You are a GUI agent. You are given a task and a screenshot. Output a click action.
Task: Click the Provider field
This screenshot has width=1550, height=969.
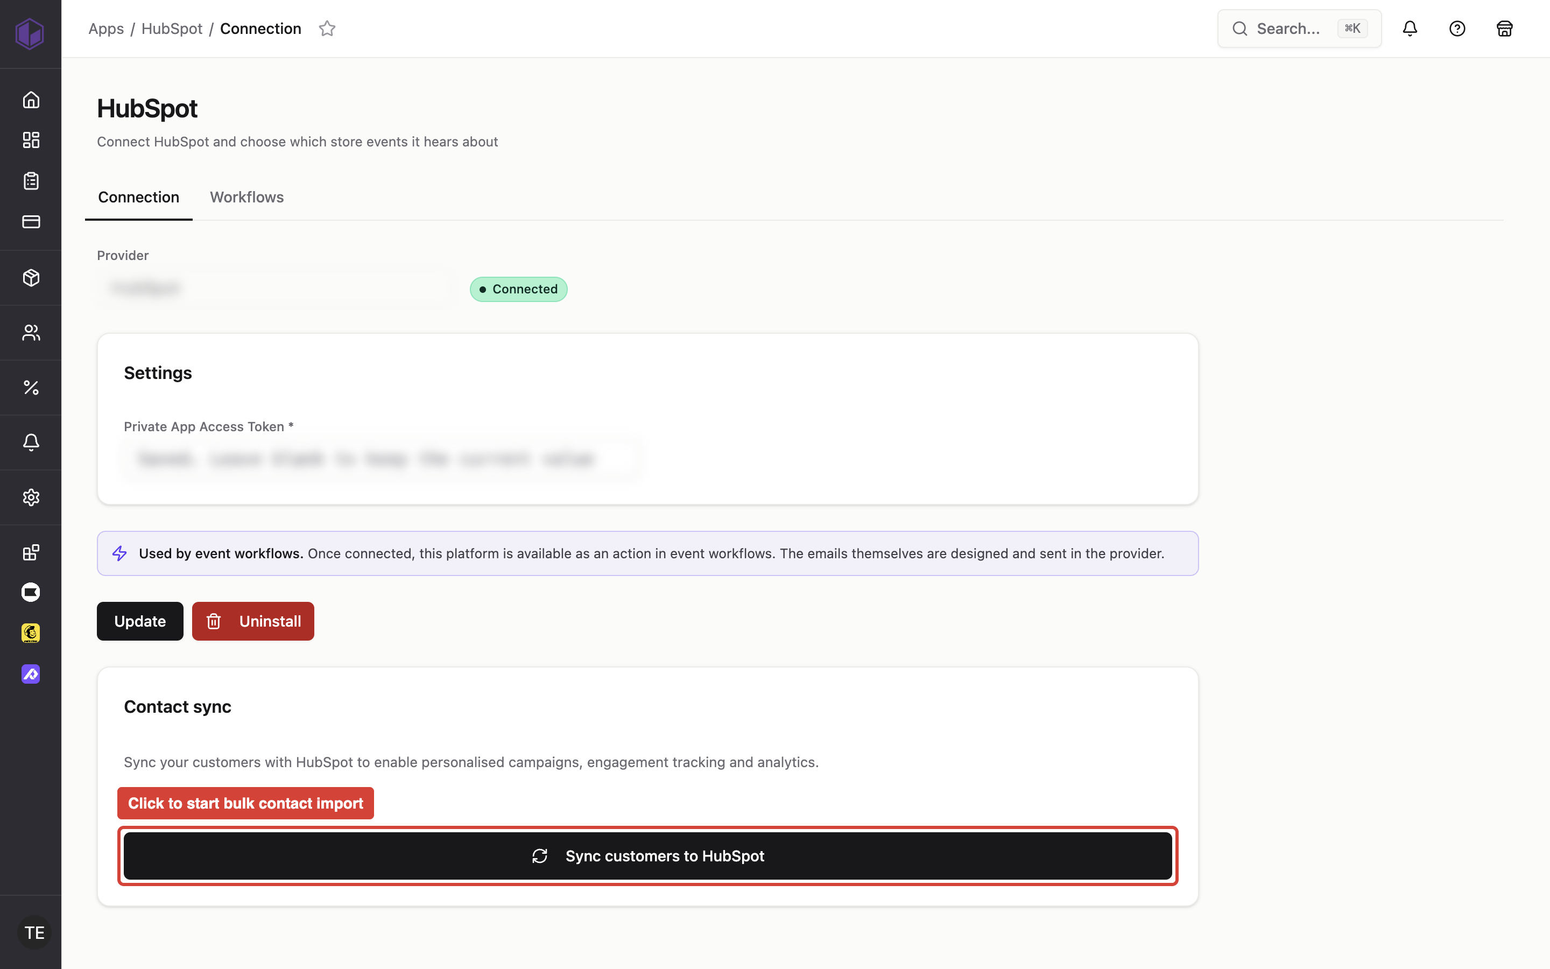tap(277, 289)
